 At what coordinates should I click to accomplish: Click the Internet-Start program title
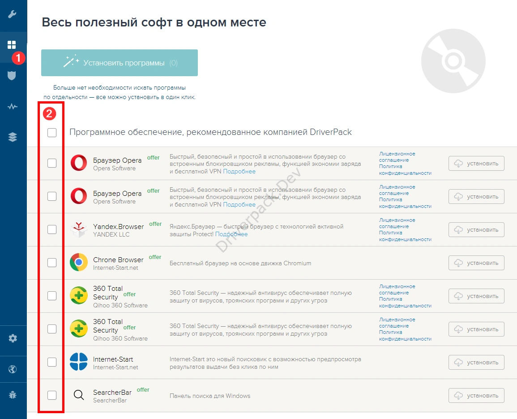pos(113,359)
